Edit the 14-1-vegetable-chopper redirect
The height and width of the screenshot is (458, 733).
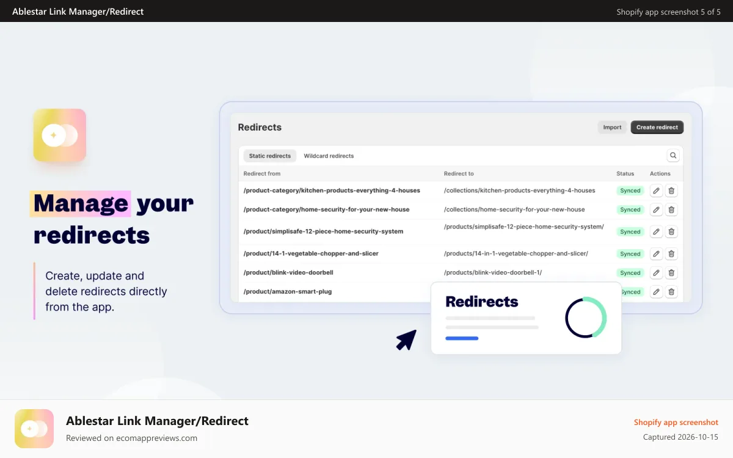tap(656, 253)
